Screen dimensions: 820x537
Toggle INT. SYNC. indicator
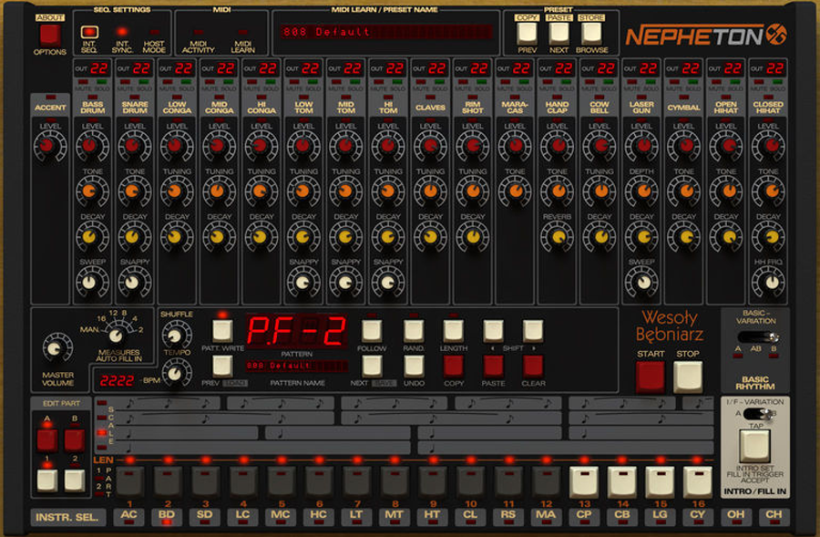click(122, 32)
